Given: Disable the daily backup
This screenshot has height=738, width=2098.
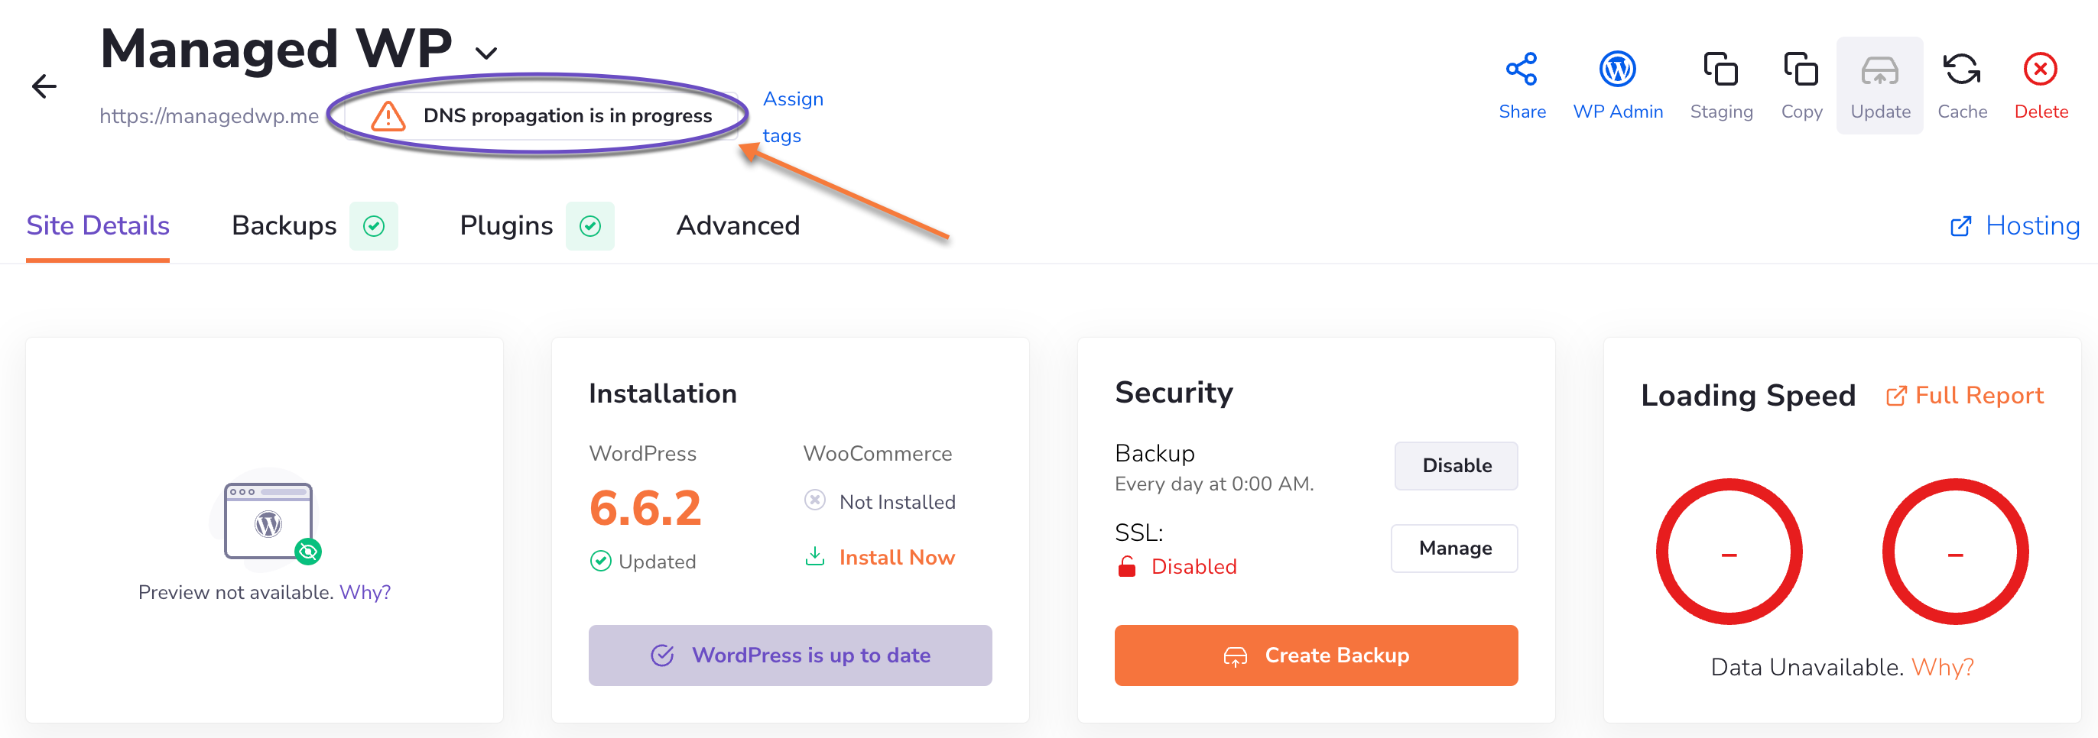Looking at the screenshot, I should pyautogui.click(x=1457, y=465).
